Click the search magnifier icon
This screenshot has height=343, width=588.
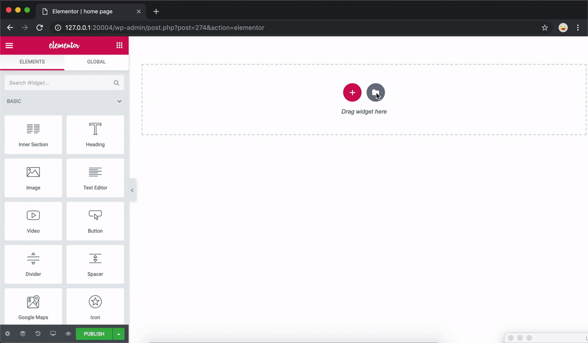[x=116, y=83]
